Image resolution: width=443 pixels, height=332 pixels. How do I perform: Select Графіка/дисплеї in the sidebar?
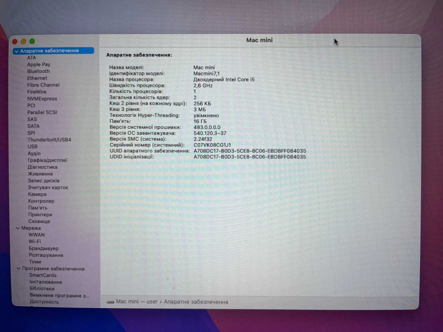tap(47, 160)
